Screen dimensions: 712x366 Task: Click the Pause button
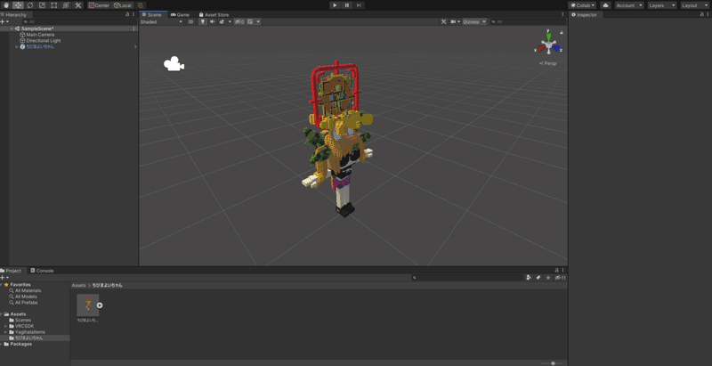347,5
